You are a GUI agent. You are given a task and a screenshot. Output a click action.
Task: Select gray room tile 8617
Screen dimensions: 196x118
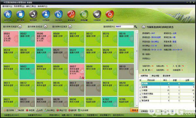77,88
